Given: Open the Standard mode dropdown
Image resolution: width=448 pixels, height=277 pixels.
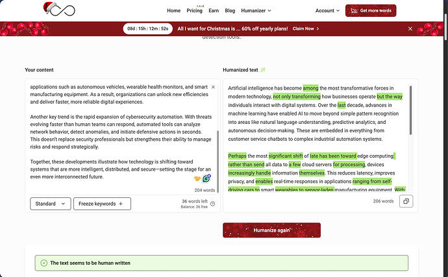Looking at the screenshot, I should point(50,204).
